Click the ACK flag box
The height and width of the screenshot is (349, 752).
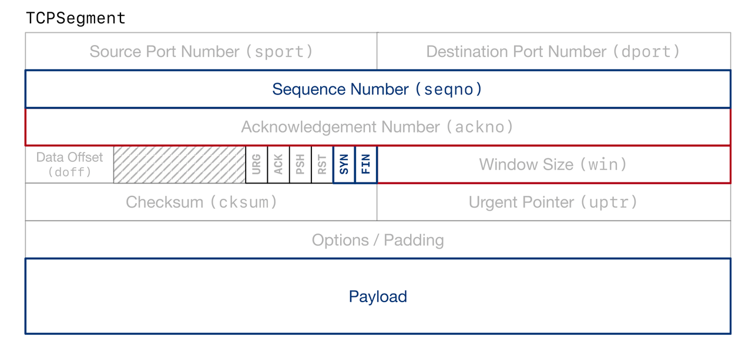pyautogui.click(x=278, y=164)
